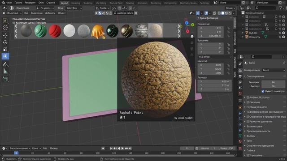Enable the Размытие движения checkbox
Screen dimensions: 287x161
(248, 122)
